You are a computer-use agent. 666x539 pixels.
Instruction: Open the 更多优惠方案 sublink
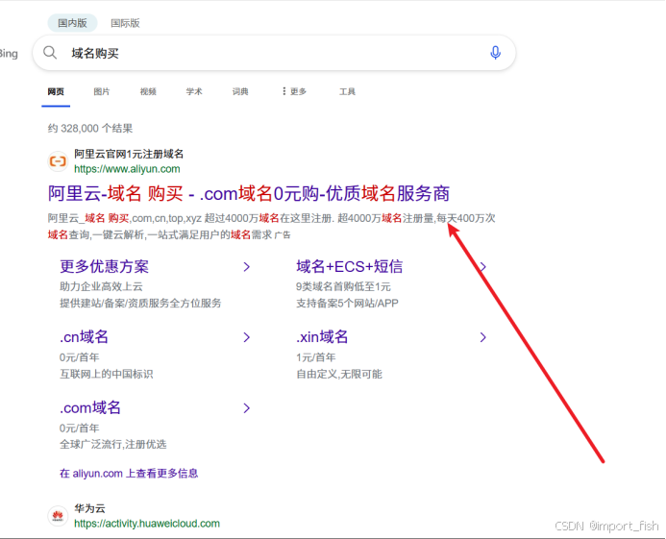point(105,267)
